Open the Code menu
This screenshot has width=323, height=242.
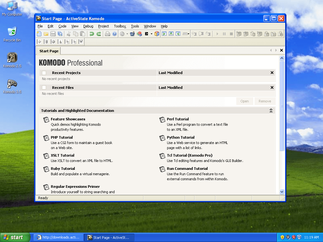coord(62,26)
